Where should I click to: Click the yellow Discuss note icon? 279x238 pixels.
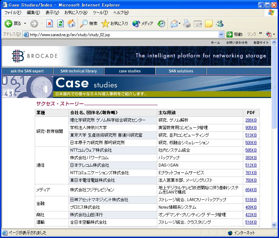(208, 24)
